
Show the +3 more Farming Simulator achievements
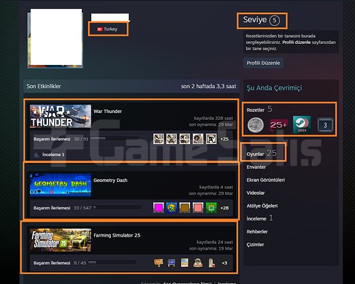tap(224, 263)
